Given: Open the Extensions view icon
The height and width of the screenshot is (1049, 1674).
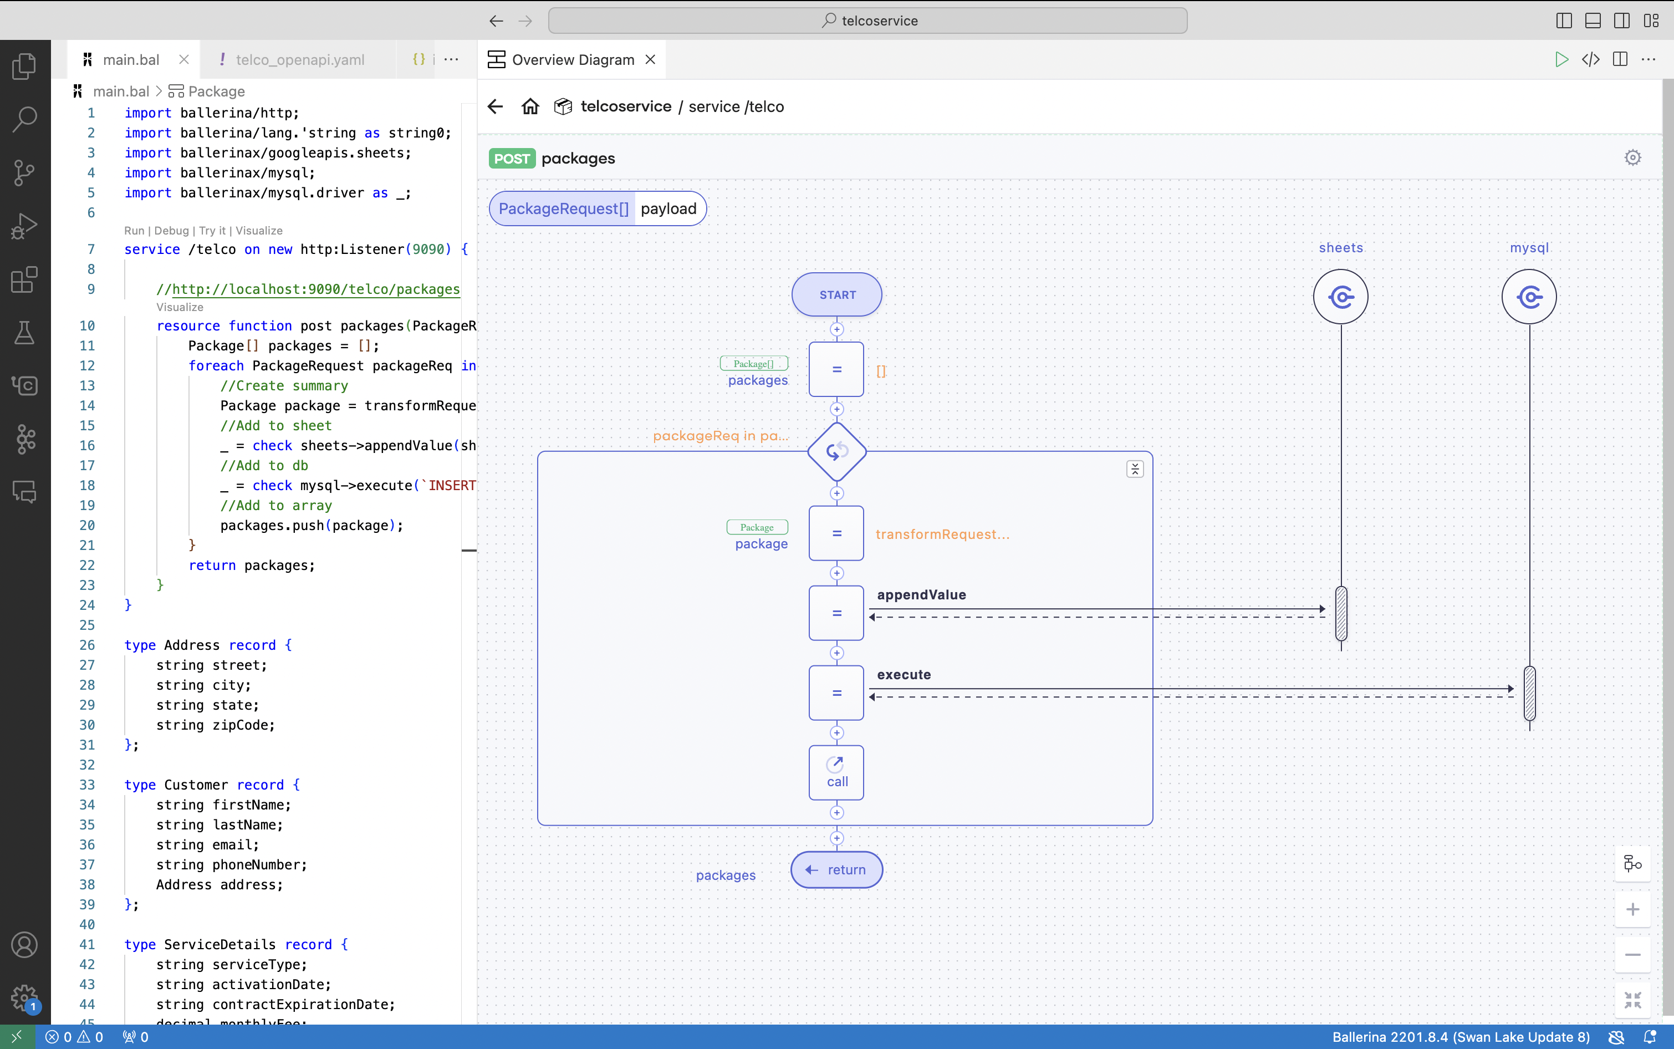Looking at the screenshot, I should 24,279.
